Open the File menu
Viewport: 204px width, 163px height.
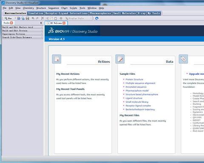pyautogui.click(x=5, y=8)
